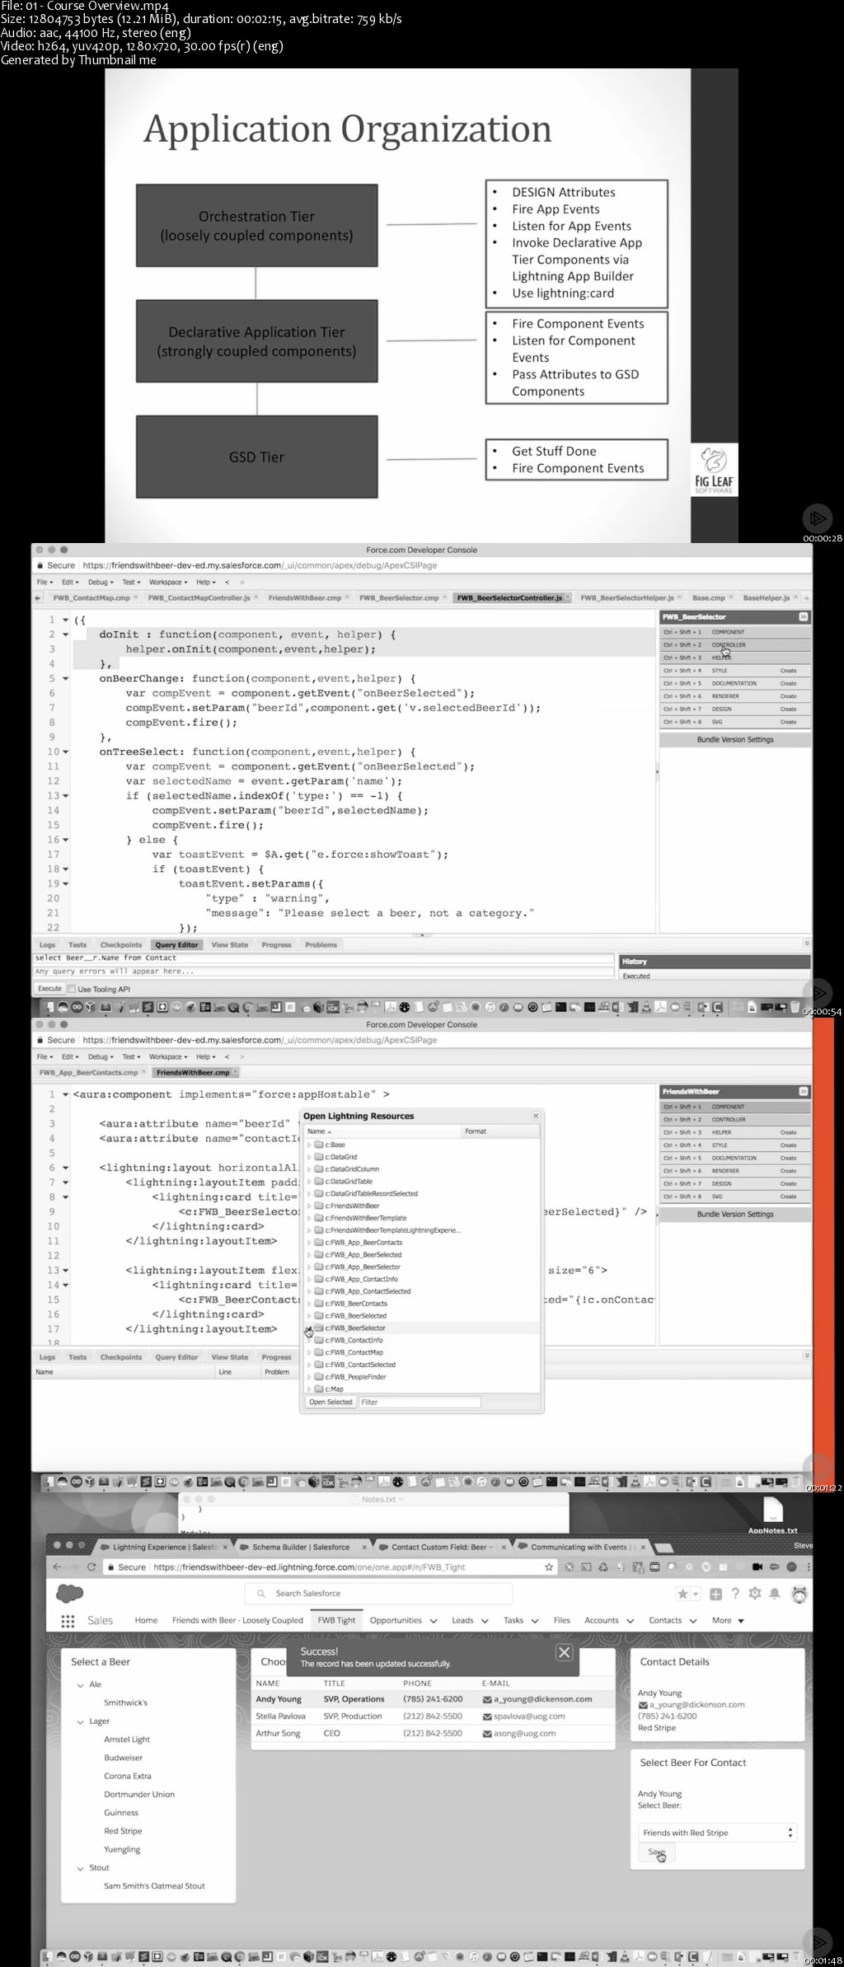Switch to the FWB_BeerSelectorHelper.js tab
Viewport: 844px width, 1967px height.
(629, 597)
